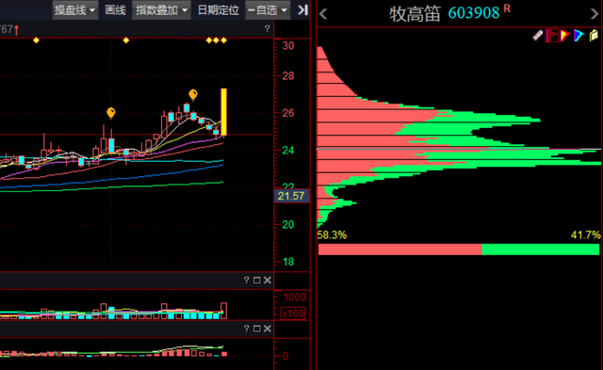Open the 日期定位 date locator
This screenshot has width=603, height=370.
[218, 10]
